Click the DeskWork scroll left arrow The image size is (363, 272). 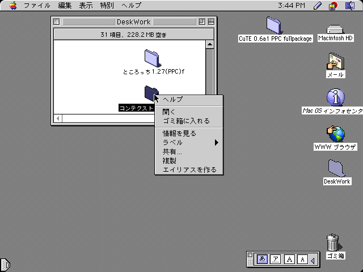point(58,118)
